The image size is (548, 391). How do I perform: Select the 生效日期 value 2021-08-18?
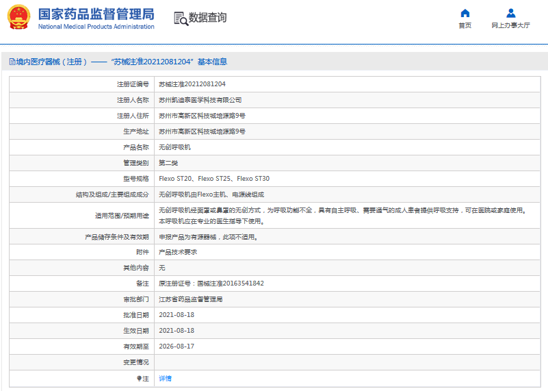(x=177, y=331)
